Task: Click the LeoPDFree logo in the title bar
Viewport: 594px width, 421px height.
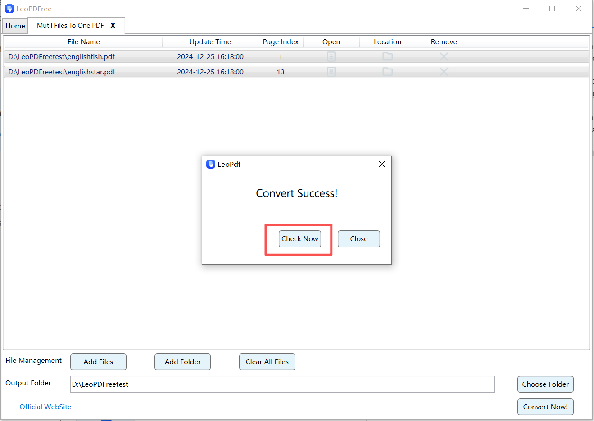Action: pos(9,9)
